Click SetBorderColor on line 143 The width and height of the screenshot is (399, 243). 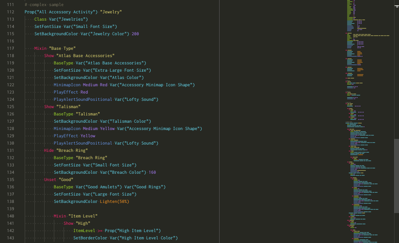[90, 238]
